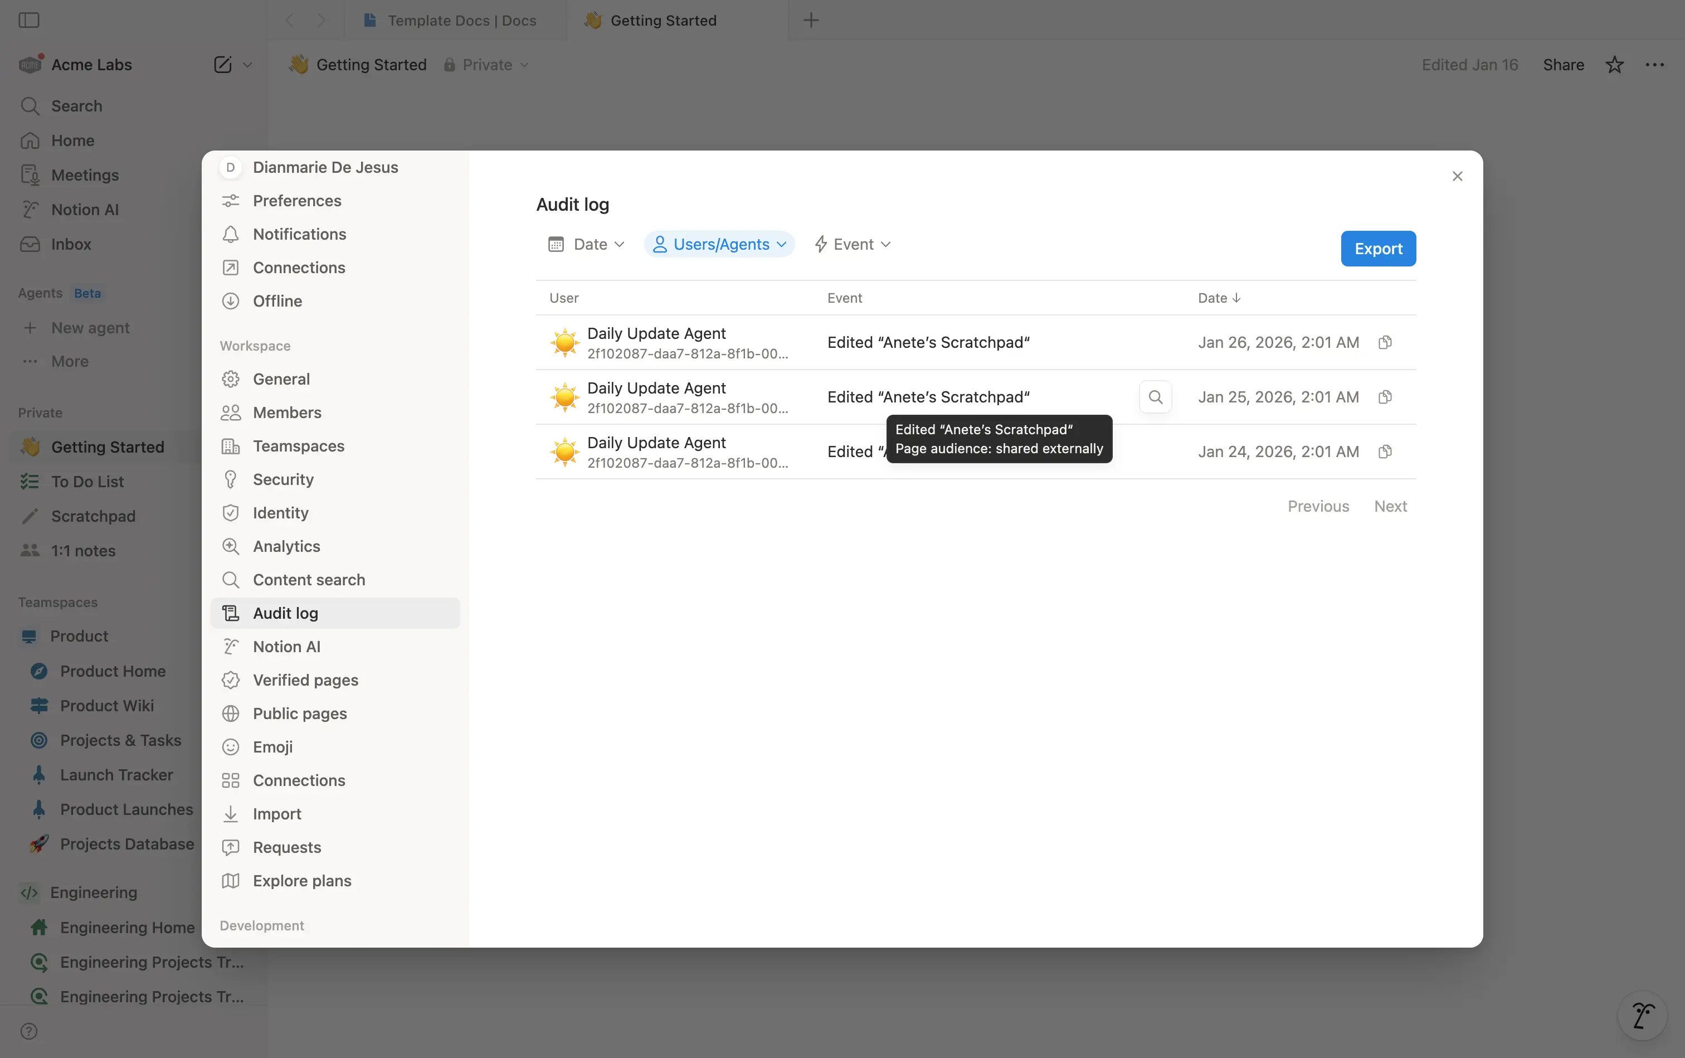
Task: Star the Getting Started page
Action: coord(1613,64)
